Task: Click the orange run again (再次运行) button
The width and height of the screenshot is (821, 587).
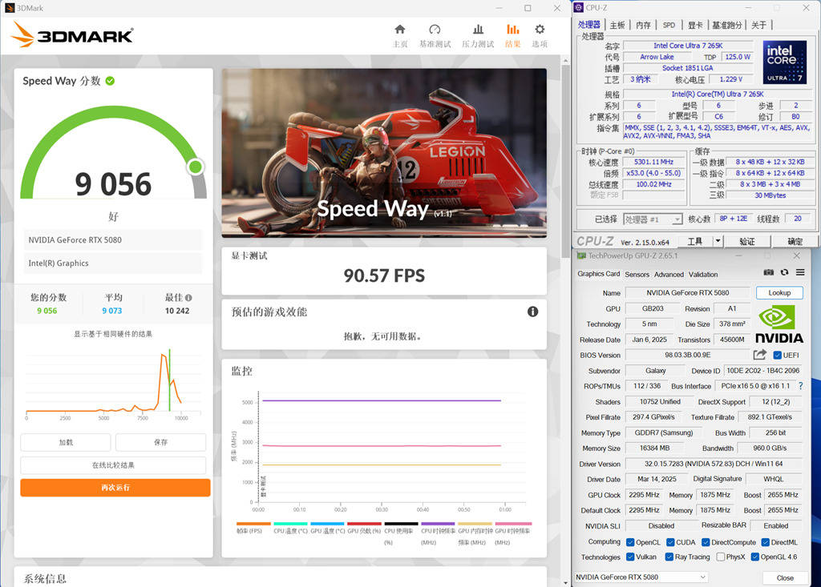Action: pos(115,488)
